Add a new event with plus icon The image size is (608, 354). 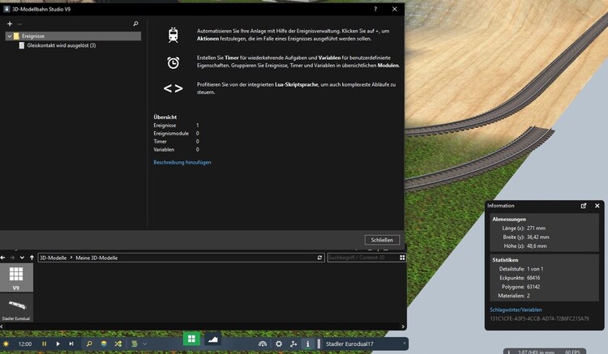click(10, 24)
